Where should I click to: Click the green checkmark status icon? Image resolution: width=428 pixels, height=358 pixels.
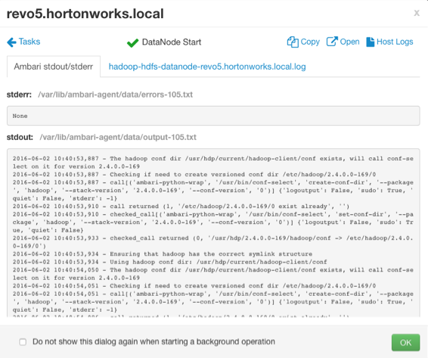click(132, 42)
